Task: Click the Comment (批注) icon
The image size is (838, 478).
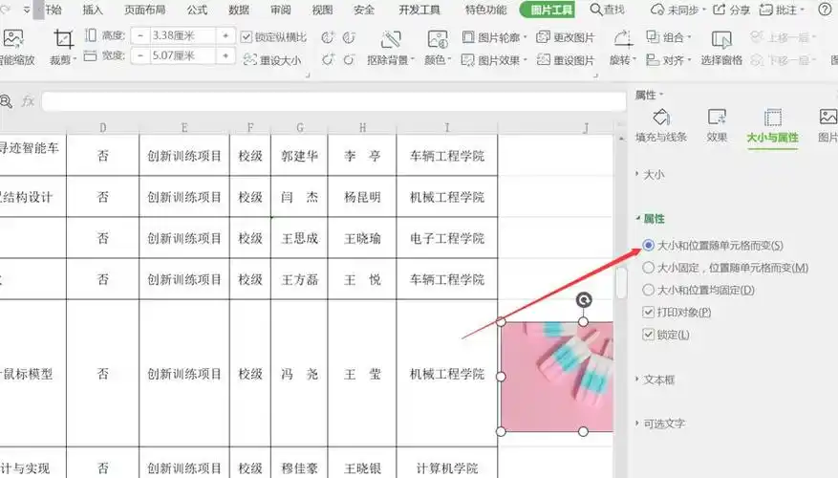Action: [765, 10]
